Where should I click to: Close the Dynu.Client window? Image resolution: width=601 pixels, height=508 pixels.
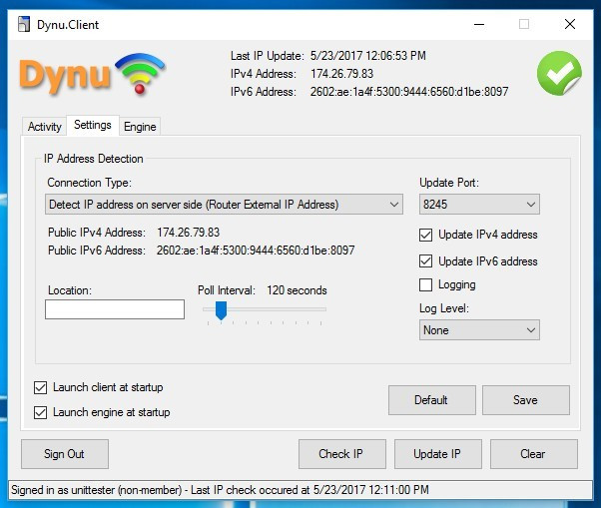(x=570, y=25)
